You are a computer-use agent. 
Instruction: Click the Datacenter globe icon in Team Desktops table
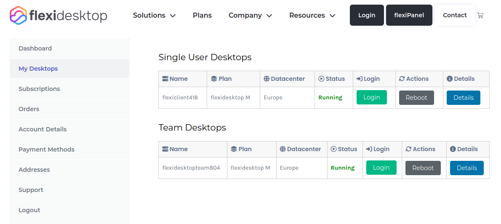point(283,149)
